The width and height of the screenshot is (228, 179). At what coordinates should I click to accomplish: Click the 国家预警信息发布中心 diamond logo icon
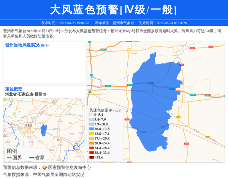[x=44, y=168]
